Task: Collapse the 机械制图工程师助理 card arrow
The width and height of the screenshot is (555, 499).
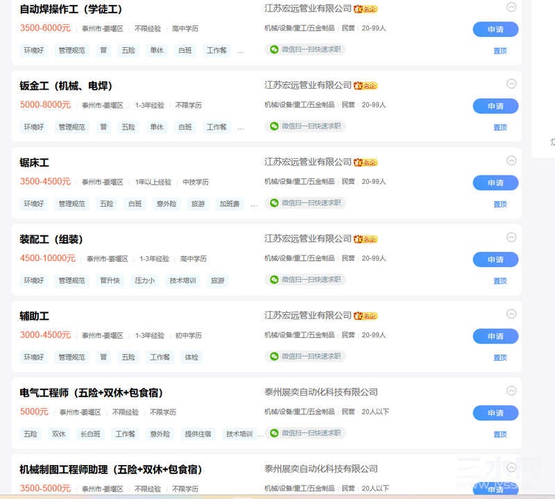Action: [x=511, y=468]
